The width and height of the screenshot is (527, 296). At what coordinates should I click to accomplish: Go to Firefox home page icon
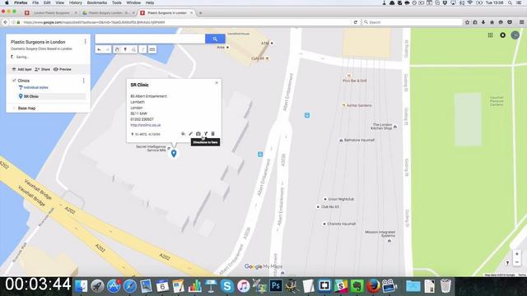492,22
